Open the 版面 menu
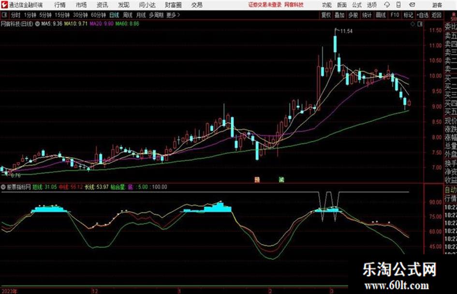Screen dimensions: 457x294 pos(342,5)
